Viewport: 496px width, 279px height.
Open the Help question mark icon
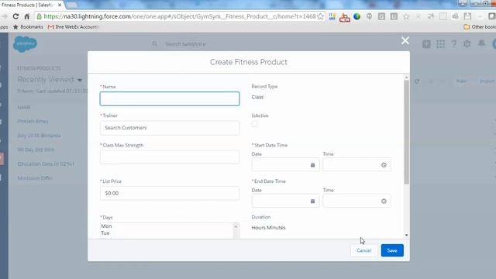pos(454,44)
